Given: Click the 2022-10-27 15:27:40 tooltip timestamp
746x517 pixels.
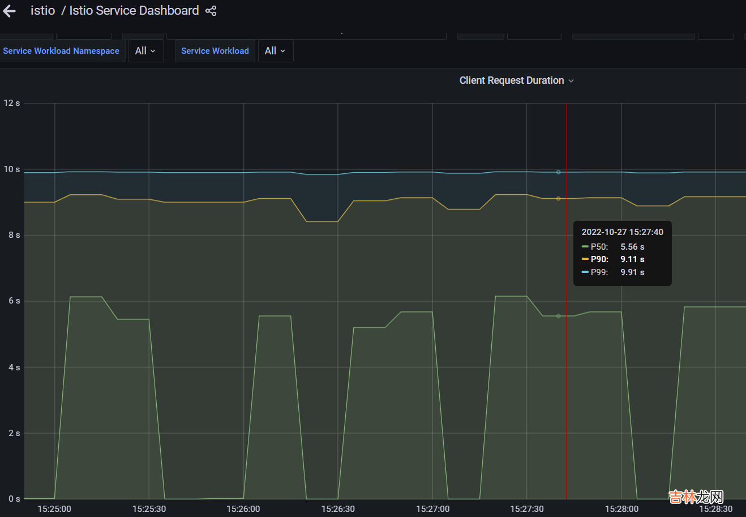Looking at the screenshot, I should pos(622,232).
